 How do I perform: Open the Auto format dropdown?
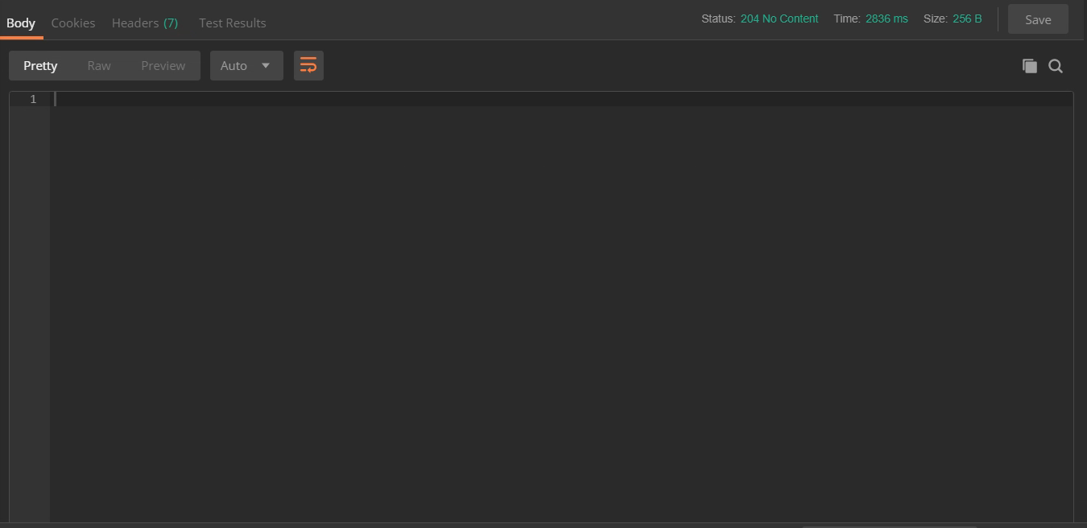point(246,66)
